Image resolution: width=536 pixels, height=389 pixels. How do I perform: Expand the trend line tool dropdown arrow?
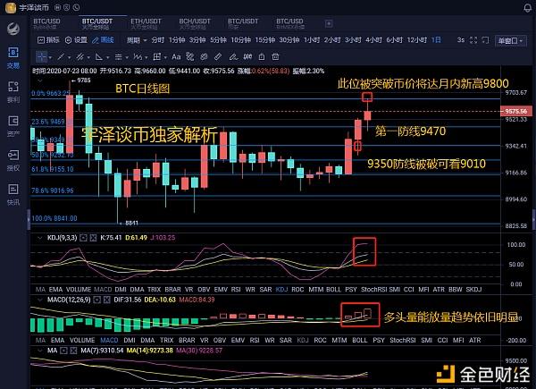pyautogui.click(x=69, y=57)
